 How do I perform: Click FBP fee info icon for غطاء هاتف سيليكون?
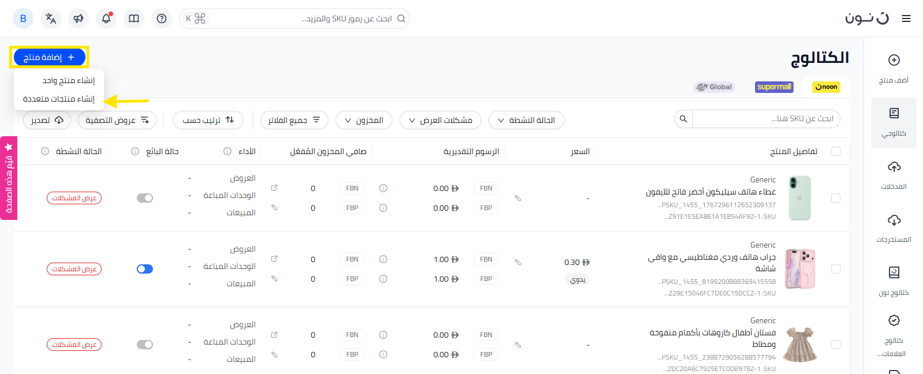[383, 208]
